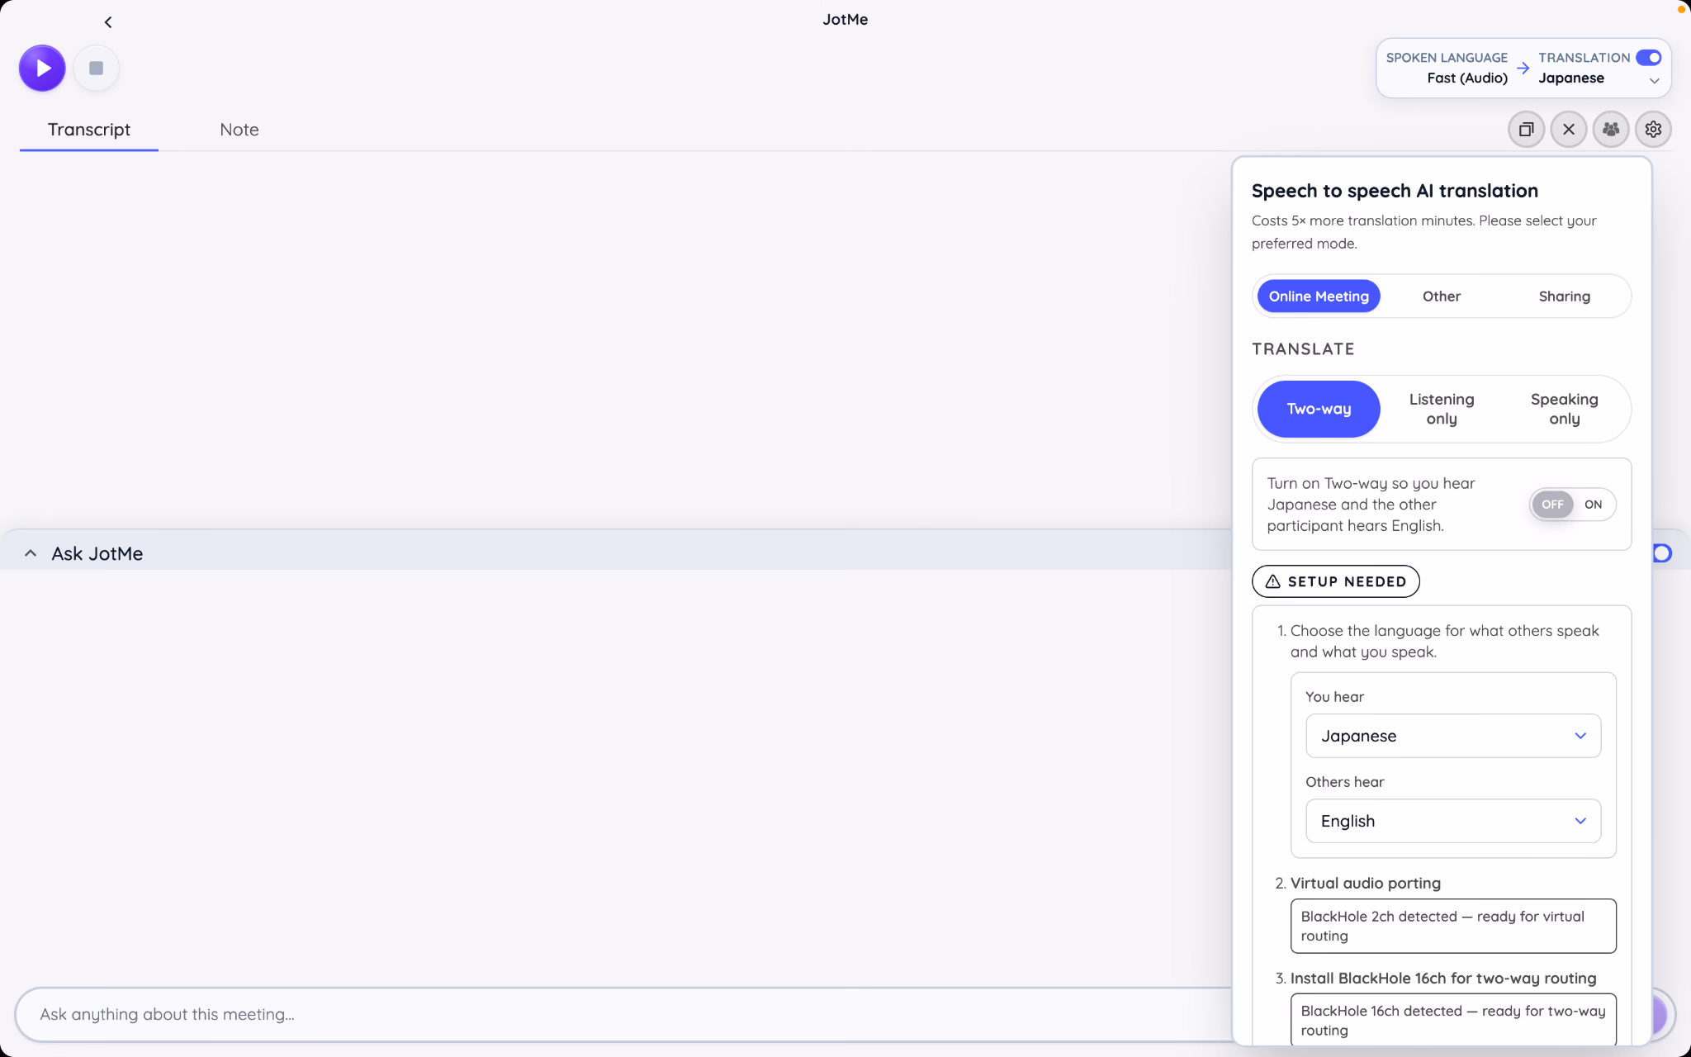
Task: Click the orange status dot in corner
Action: pos(1680,9)
